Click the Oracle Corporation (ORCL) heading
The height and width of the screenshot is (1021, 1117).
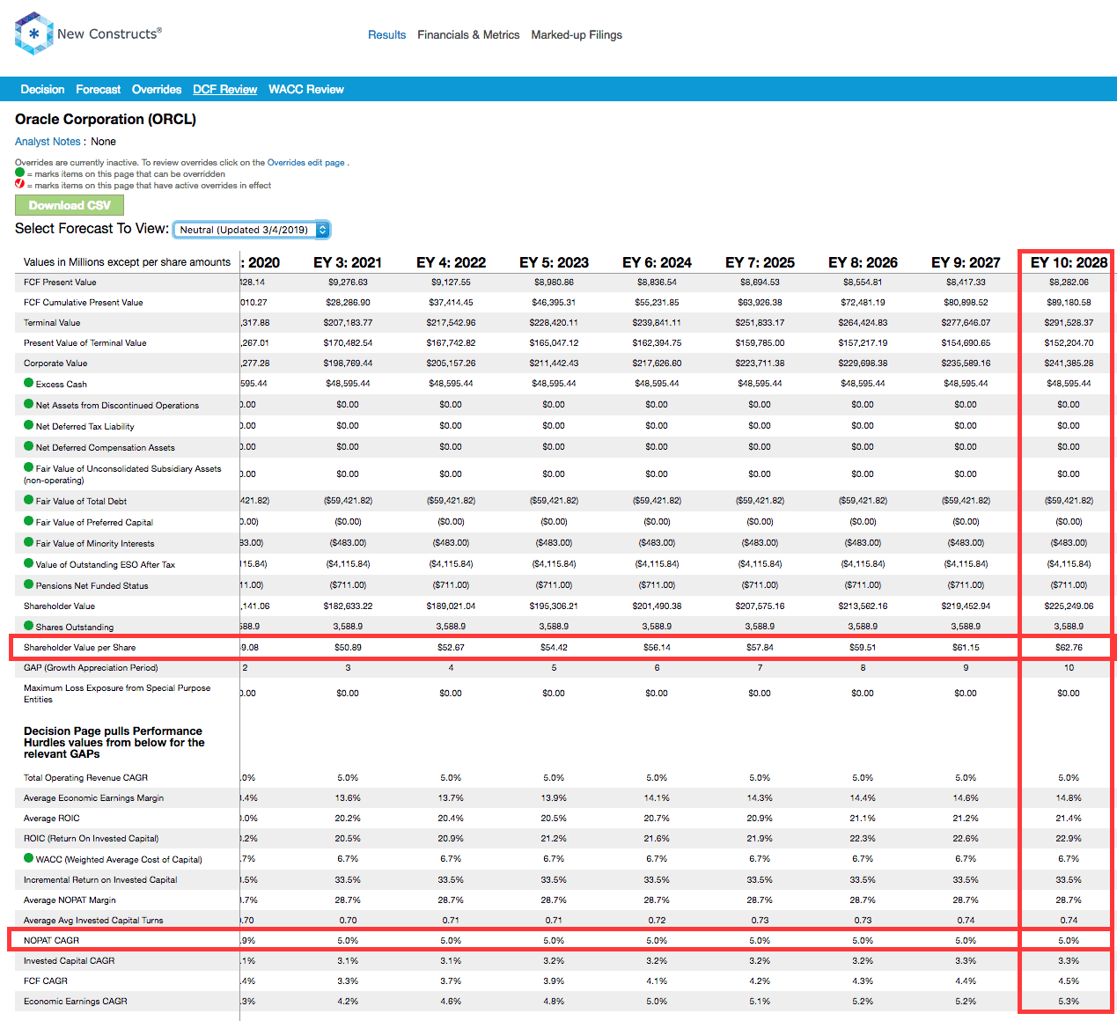[106, 119]
